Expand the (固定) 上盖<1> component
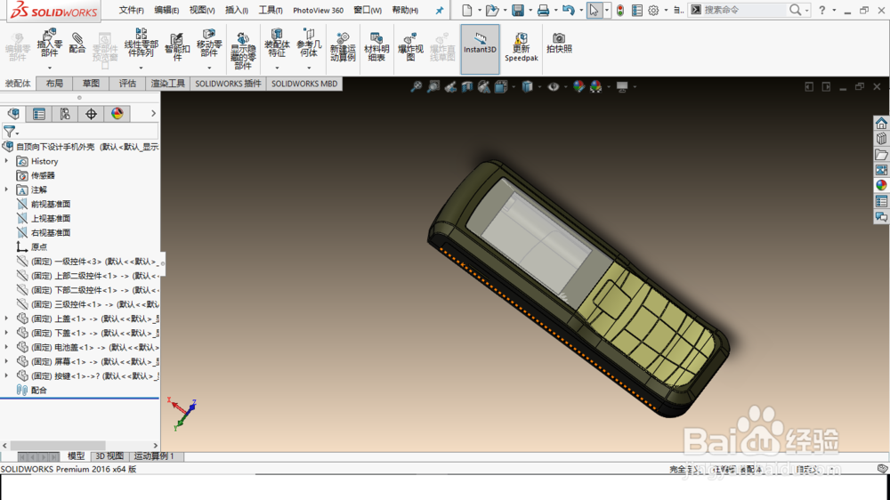This screenshot has height=500, width=890. pos(7,319)
